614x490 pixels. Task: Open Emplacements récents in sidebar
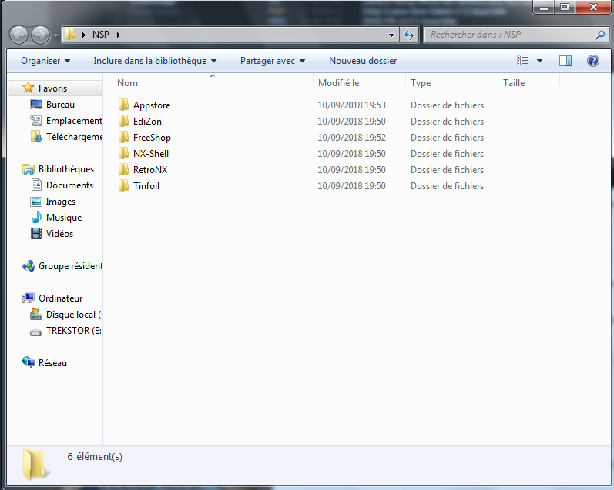[x=74, y=121]
